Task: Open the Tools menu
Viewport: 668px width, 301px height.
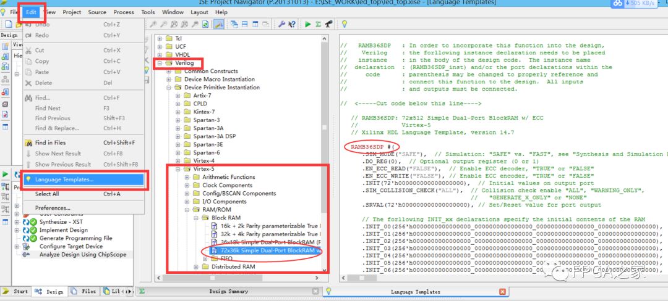Action: click(x=148, y=12)
